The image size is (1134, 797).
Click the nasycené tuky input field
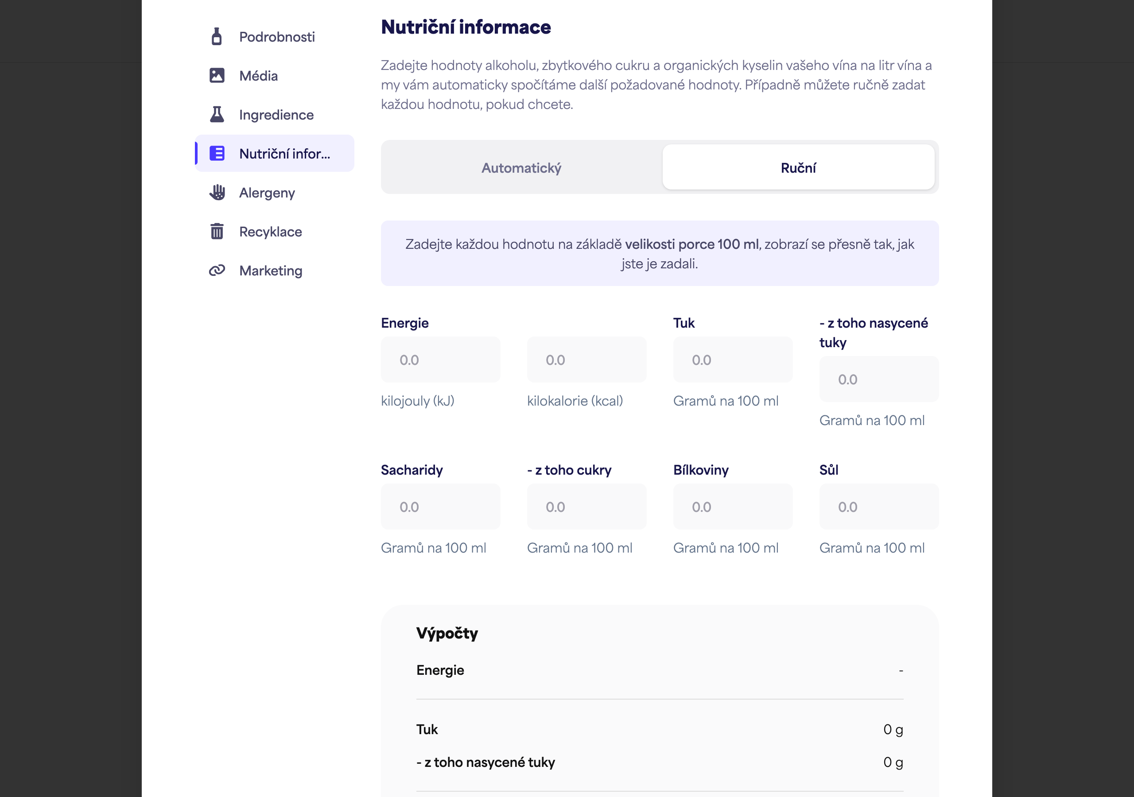[x=879, y=379]
